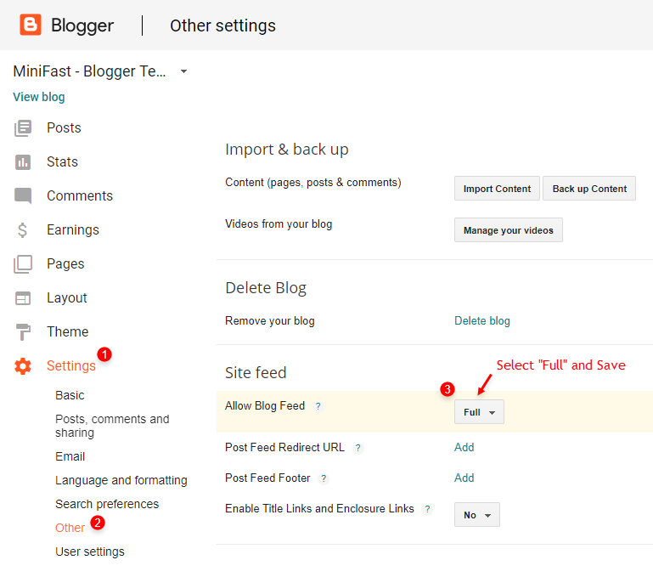
Task: Click the Theme paint roller icon
Action: tap(23, 332)
